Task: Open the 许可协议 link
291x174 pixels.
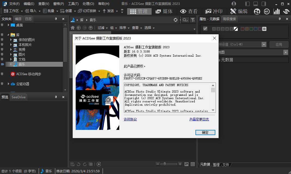Action: 130,119
